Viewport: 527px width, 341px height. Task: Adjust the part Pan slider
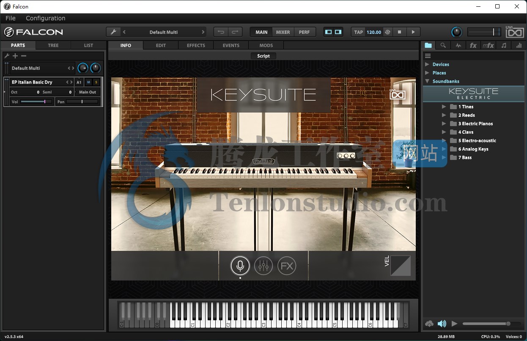[82, 102]
